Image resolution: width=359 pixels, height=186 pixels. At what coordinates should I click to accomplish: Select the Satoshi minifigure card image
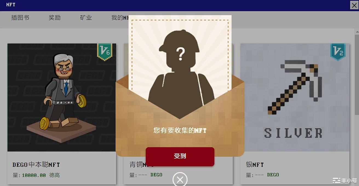[62, 97]
